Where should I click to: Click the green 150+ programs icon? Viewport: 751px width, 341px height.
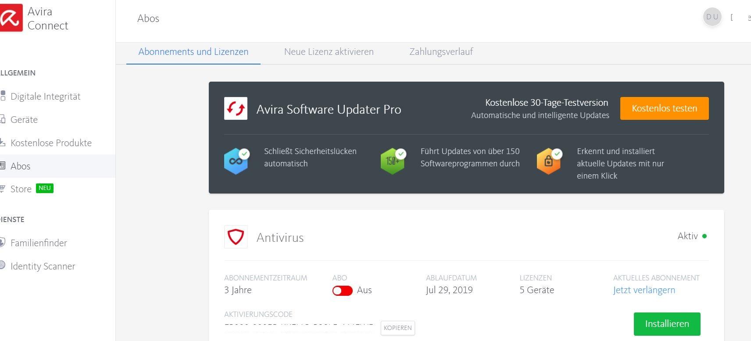pos(393,161)
